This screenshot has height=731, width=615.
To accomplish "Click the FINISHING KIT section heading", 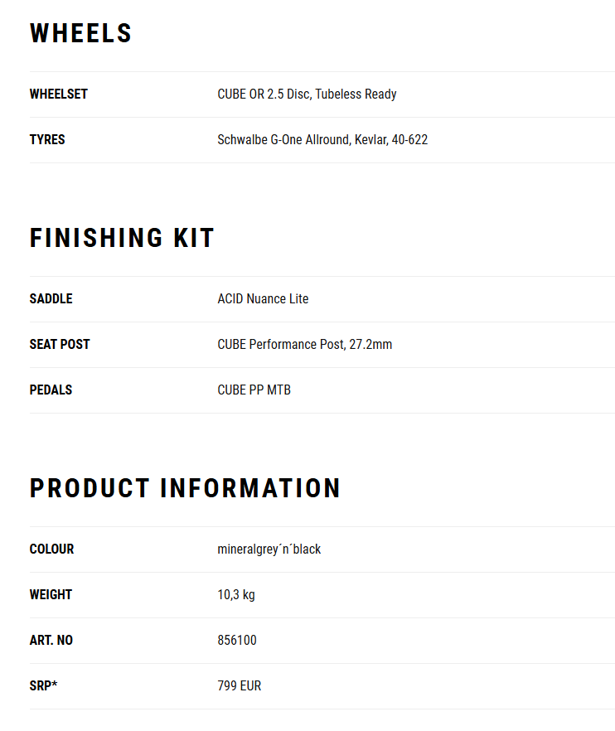I will point(122,238).
